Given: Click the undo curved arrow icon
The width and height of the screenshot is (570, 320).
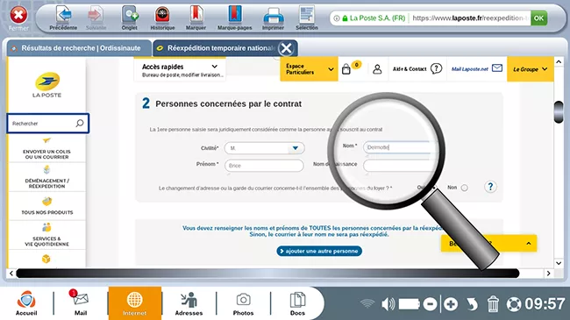Looking at the screenshot, I should pos(472,304).
